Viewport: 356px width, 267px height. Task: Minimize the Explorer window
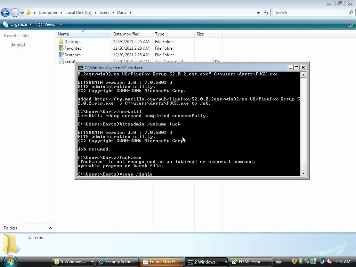click(x=329, y=3)
